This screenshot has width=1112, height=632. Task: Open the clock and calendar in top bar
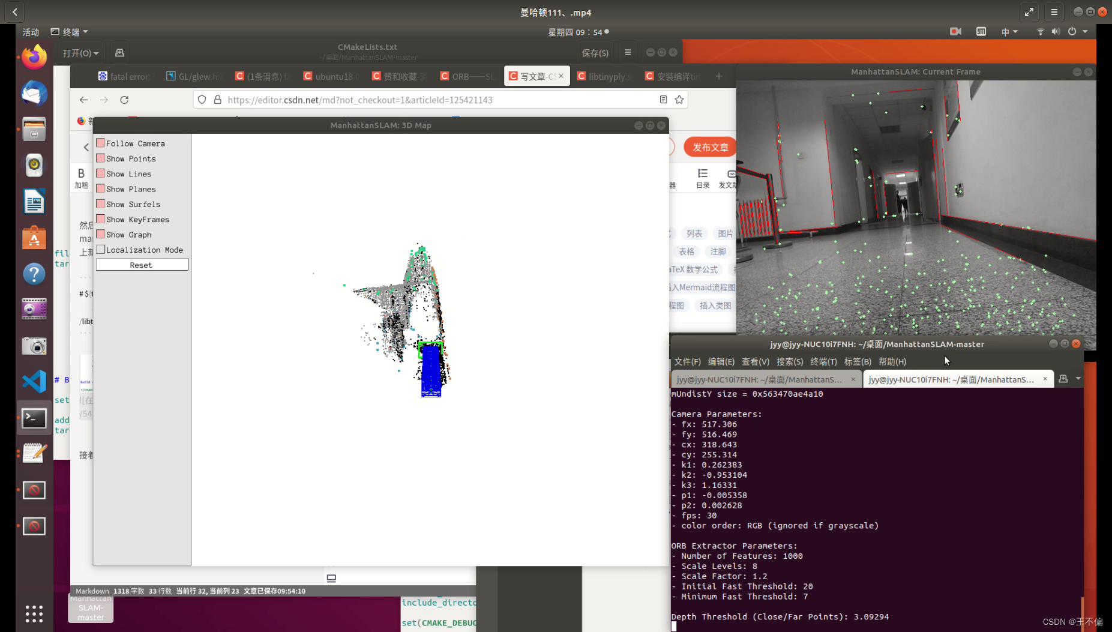coord(578,32)
